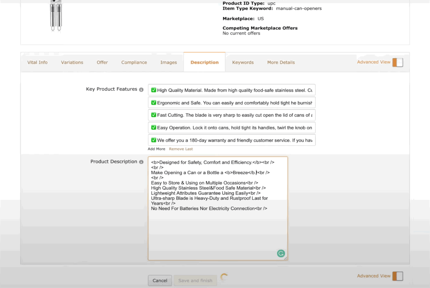
Task: Click the 'upc' Product ID Type value
Action: 272,3
